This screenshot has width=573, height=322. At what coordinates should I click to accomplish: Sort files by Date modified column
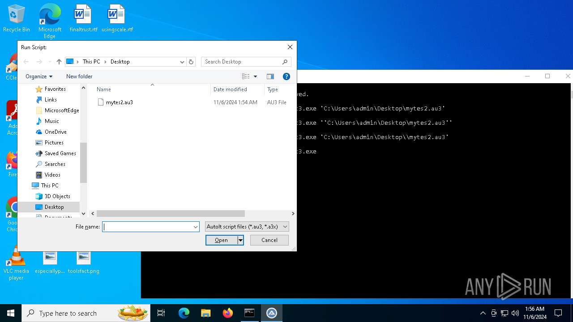click(x=230, y=89)
